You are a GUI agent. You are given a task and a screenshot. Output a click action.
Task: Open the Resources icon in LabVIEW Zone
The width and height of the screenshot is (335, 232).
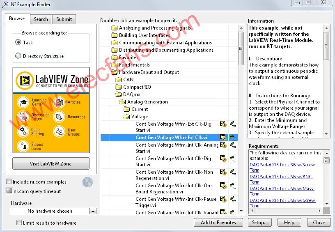point(60,117)
